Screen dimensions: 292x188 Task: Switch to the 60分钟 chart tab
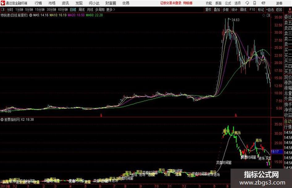click(x=63, y=10)
